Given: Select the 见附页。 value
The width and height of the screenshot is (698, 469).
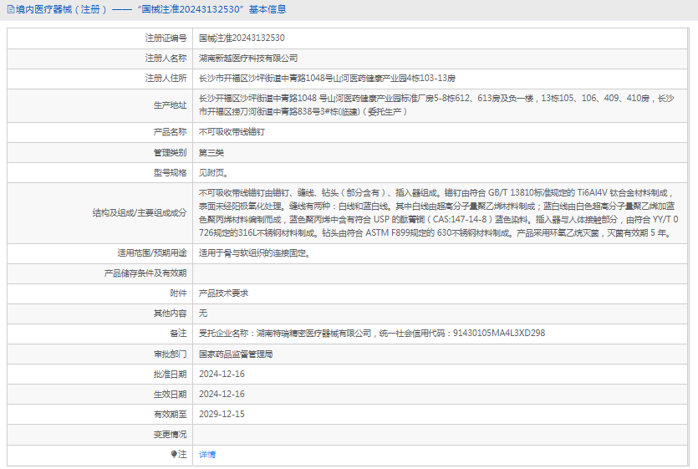Looking at the screenshot, I should coord(214,173).
